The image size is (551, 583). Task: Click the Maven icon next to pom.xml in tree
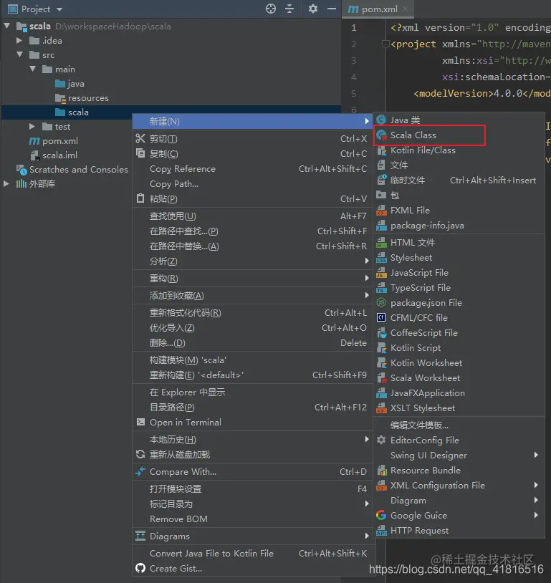coord(34,141)
